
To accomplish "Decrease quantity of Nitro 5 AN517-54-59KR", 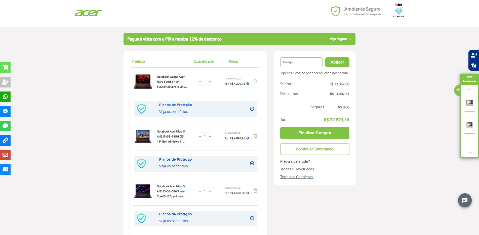I will (x=200, y=82).
